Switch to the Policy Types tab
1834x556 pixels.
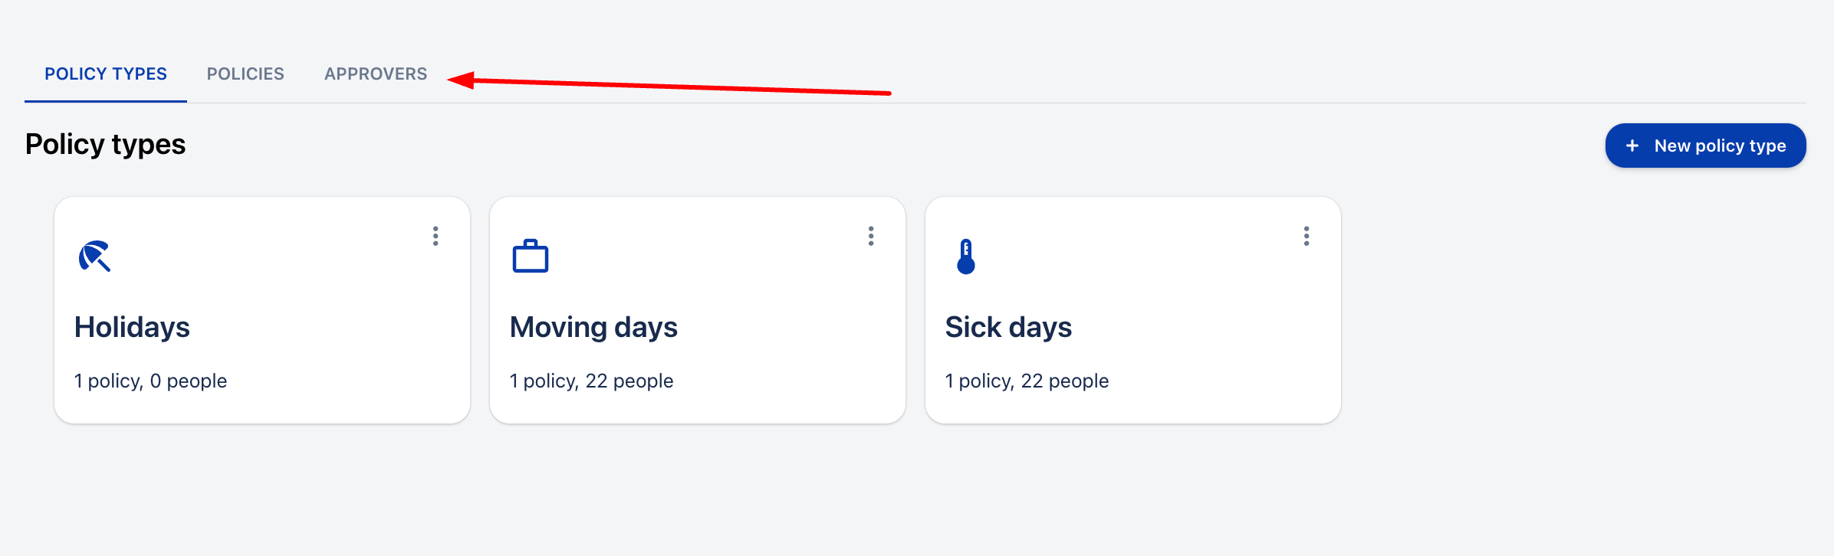tap(106, 74)
